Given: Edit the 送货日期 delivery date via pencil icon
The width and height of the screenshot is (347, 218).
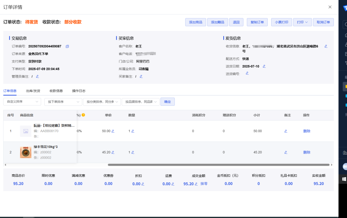Looking at the screenshot, I should coord(264,66).
